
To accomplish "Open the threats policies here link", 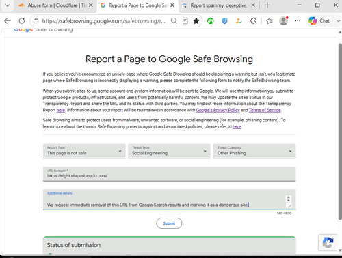I will point(237,126).
